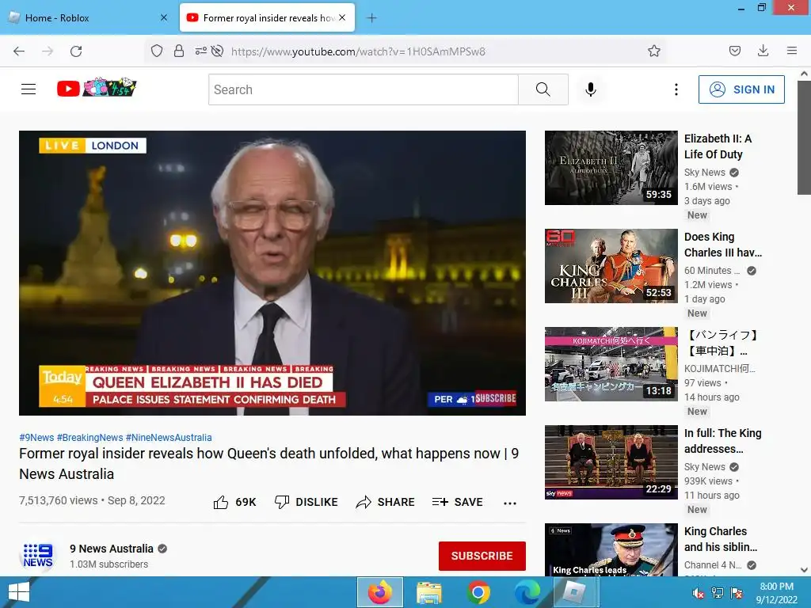Close the Former royal insider tab

click(x=342, y=17)
